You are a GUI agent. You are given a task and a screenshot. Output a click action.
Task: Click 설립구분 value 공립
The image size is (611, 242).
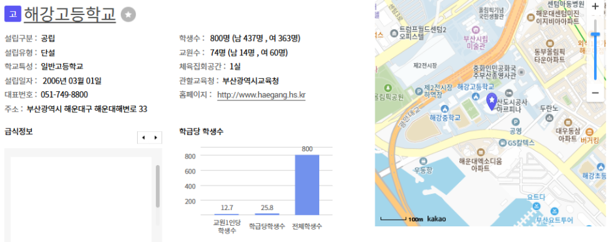[48, 38]
